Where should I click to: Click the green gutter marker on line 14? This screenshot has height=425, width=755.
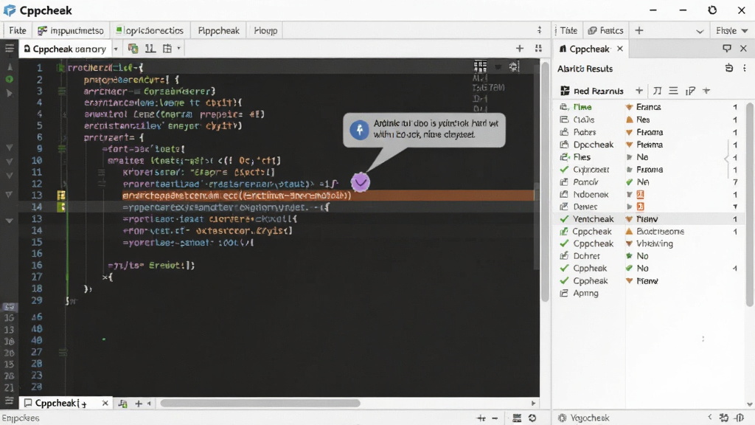pos(61,207)
